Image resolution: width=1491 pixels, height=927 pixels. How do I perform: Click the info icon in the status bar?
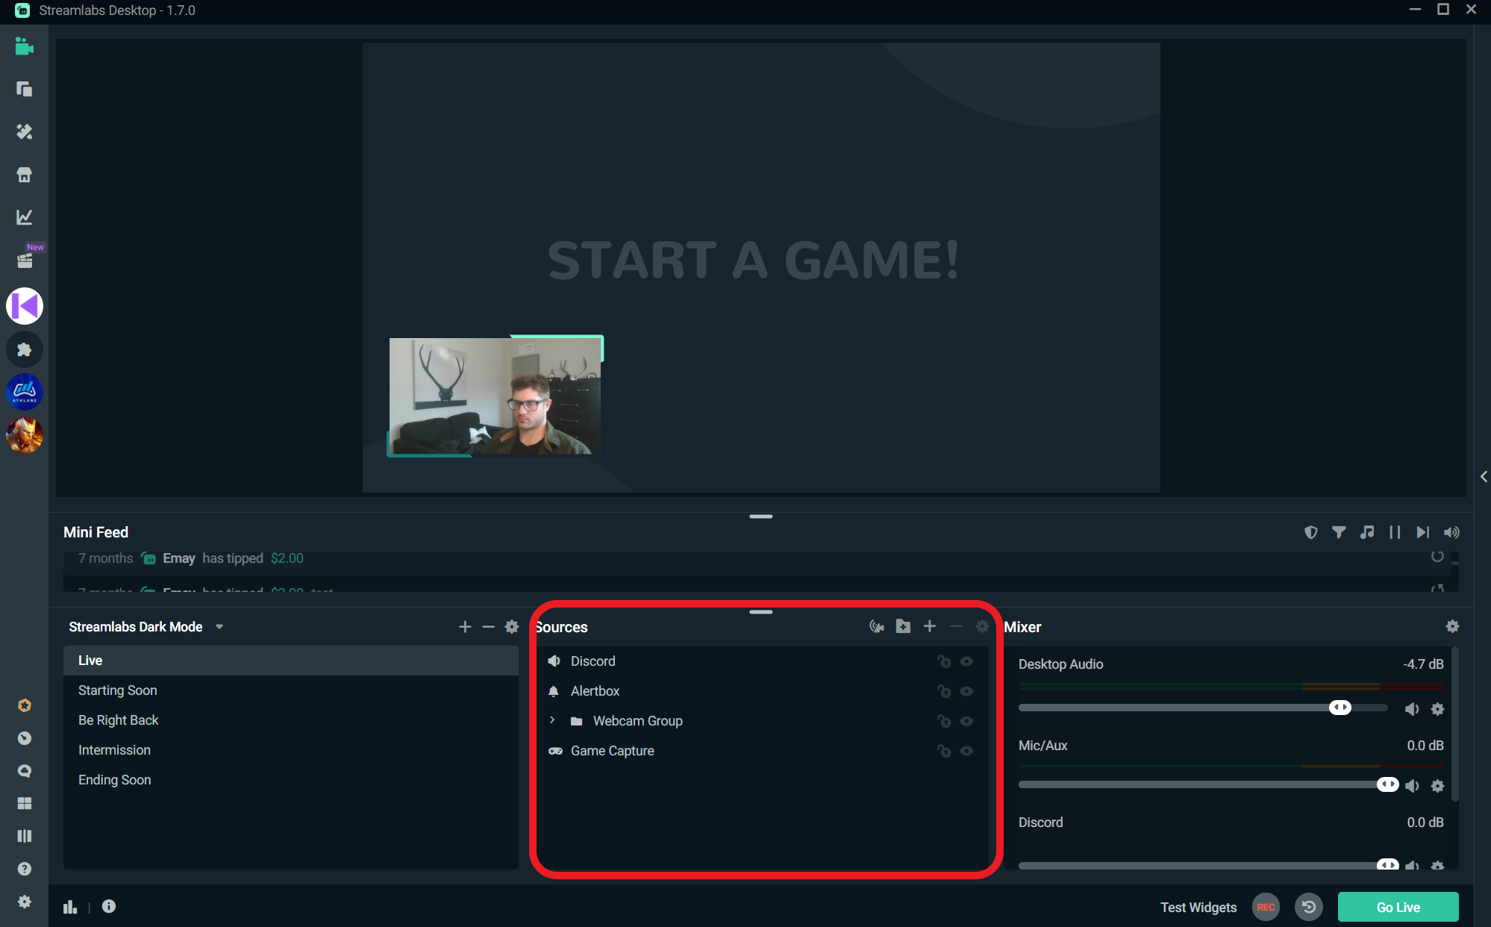click(x=109, y=906)
